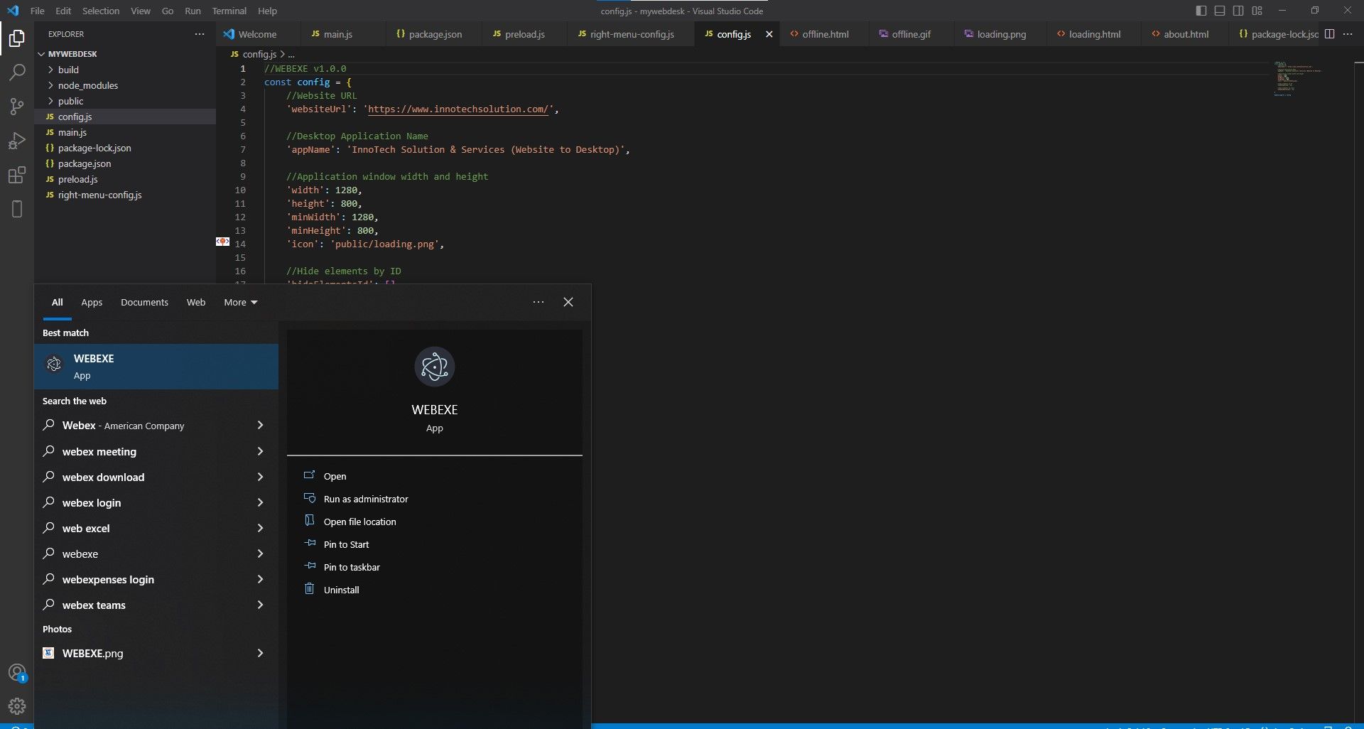This screenshot has height=729, width=1364.
Task: Toggle the secondary sidebar layout button
Action: click(x=1238, y=11)
